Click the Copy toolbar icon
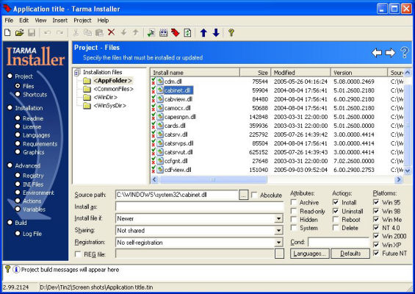The height and width of the screenshot is (294, 415). (87, 32)
